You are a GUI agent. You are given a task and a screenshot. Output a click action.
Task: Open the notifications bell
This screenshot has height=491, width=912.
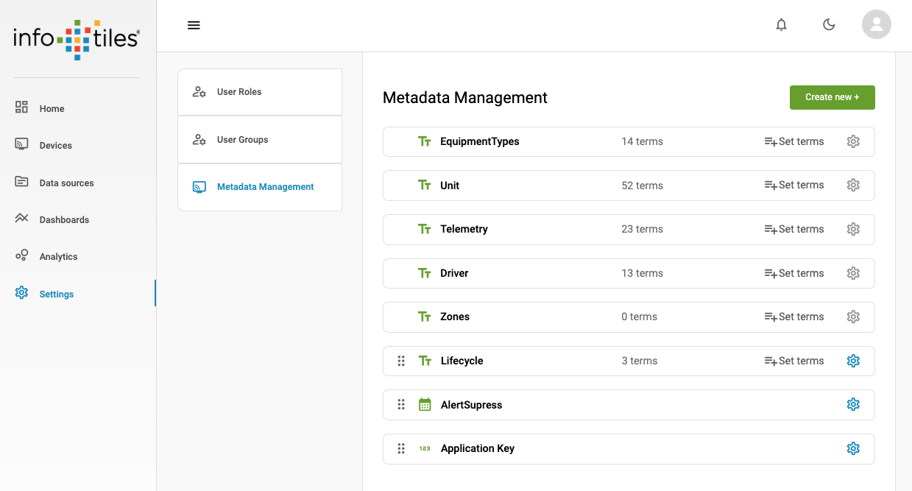781,25
